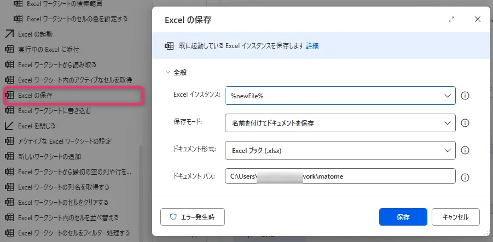Click info icon beside ドキュメント形式 field
The height and width of the screenshot is (242, 493).
pyautogui.click(x=466, y=150)
